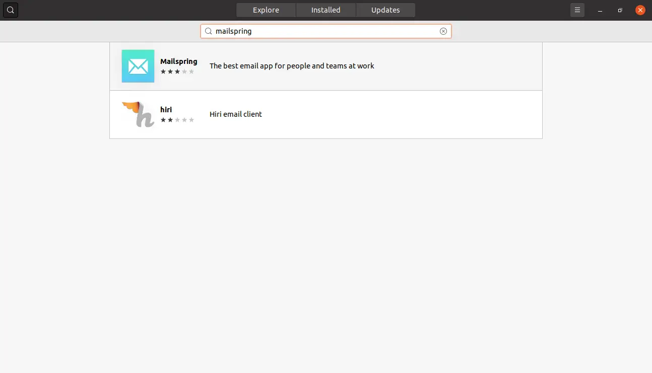The image size is (652, 373).
Task: Minimize the Software window
Action: point(600,10)
